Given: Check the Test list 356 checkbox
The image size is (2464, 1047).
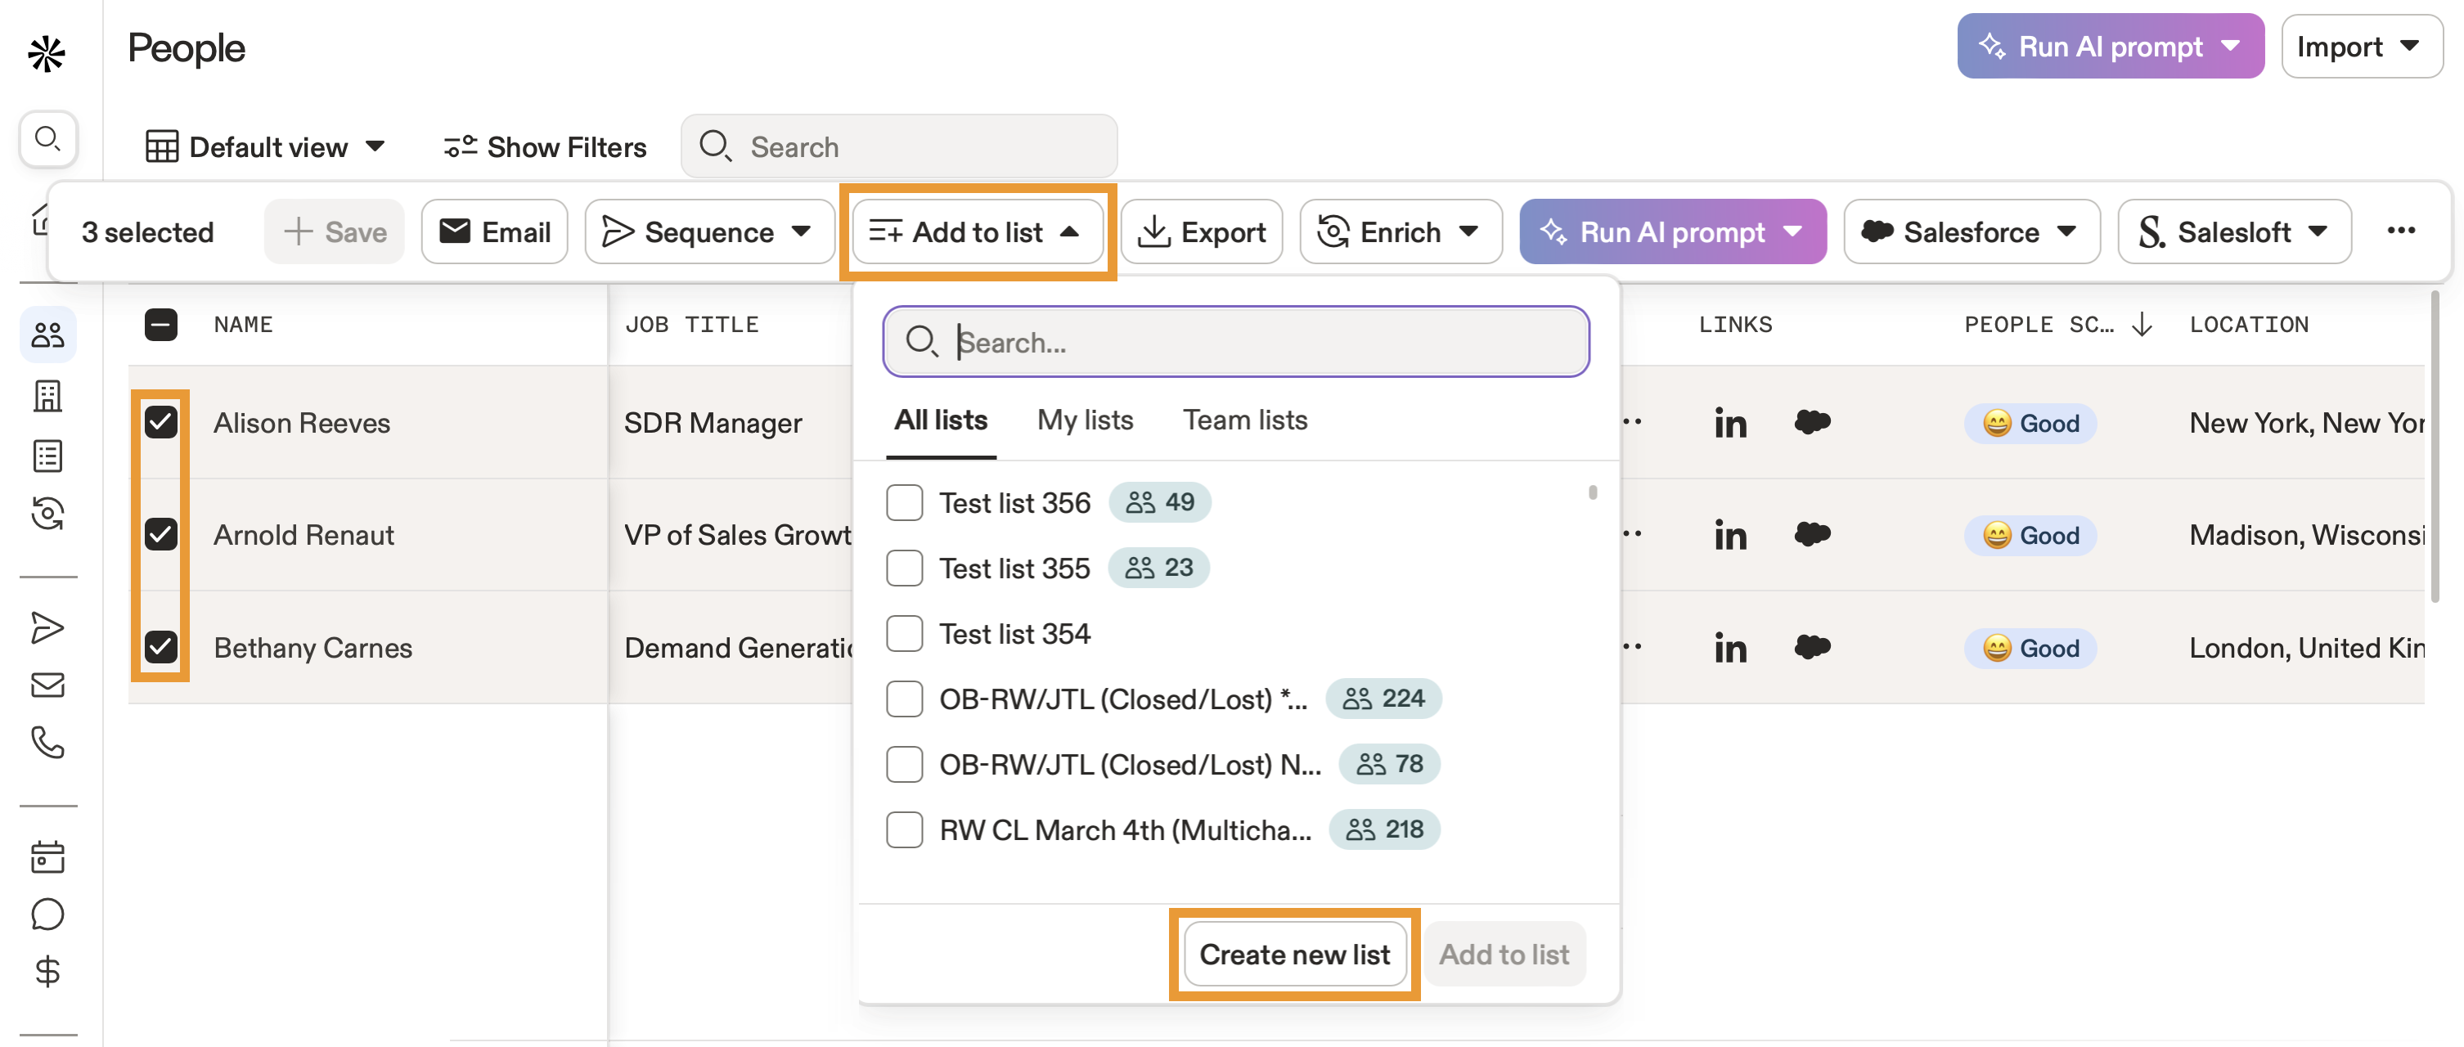Looking at the screenshot, I should coord(903,503).
